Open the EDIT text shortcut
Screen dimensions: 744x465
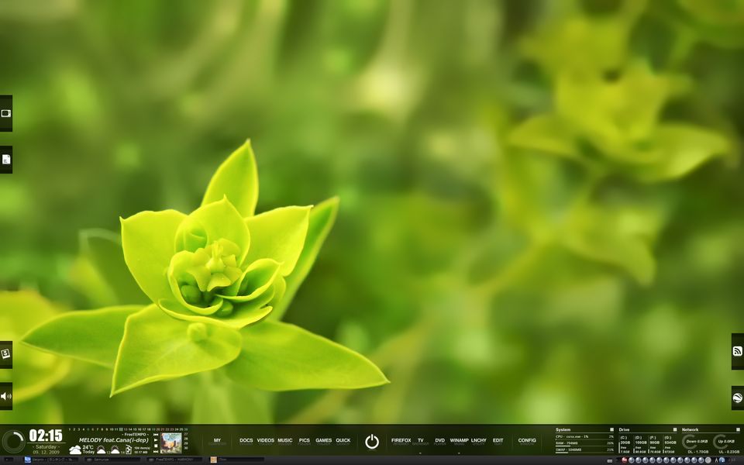(498, 441)
